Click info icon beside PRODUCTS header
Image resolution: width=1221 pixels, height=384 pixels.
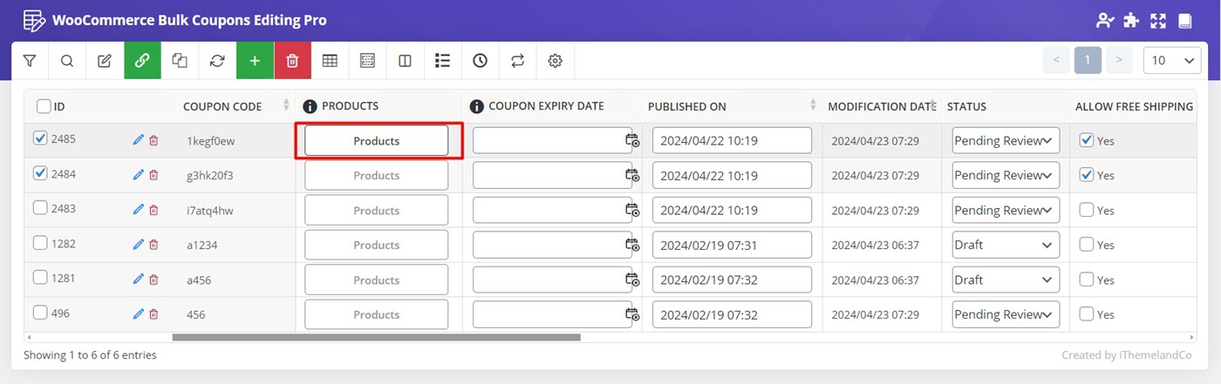click(310, 106)
